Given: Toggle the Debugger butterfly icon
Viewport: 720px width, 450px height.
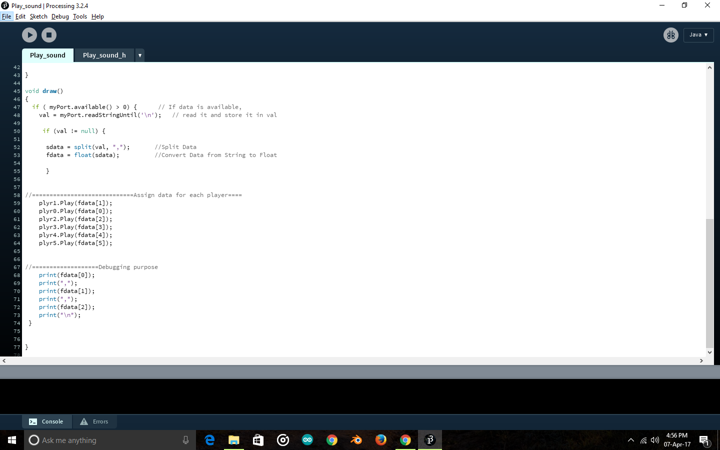Looking at the screenshot, I should tap(671, 35).
